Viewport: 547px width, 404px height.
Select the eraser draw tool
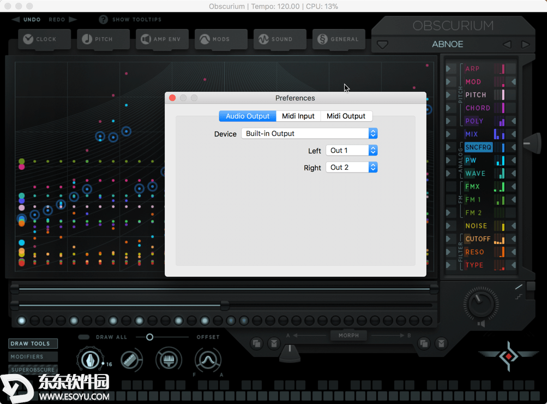(130, 360)
